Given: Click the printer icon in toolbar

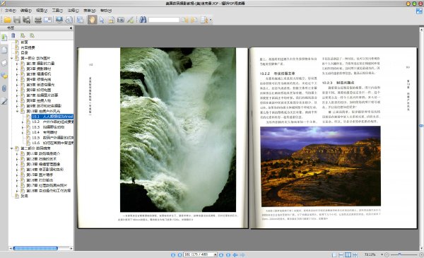Looking at the screenshot, I should coord(38,20).
